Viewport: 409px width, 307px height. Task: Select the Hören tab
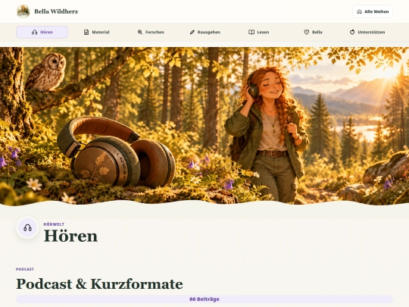click(x=42, y=32)
